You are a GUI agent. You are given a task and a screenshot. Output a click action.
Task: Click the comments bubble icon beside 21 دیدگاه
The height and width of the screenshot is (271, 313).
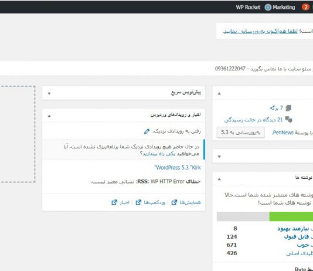click(288, 120)
